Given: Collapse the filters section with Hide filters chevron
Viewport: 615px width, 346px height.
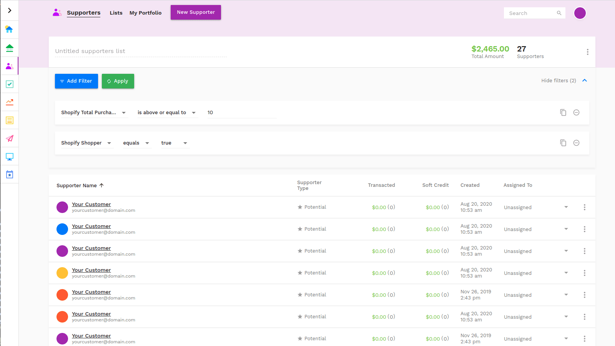Looking at the screenshot, I should (x=584, y=80).
